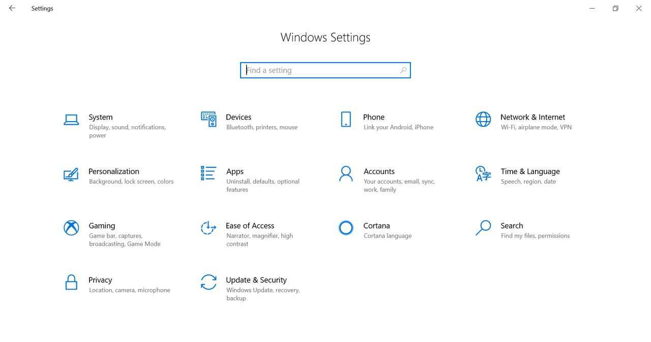Screen dimensions: 651x342
Task: Focus the Find a setting search field
Action: [325, 70]
